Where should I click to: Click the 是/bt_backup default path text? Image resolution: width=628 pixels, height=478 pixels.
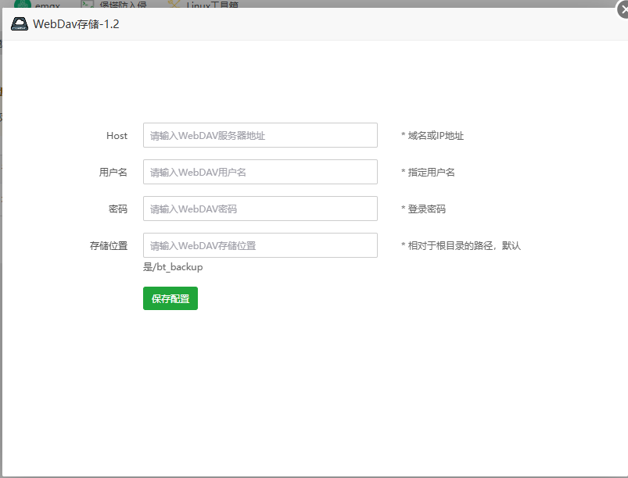173,267
